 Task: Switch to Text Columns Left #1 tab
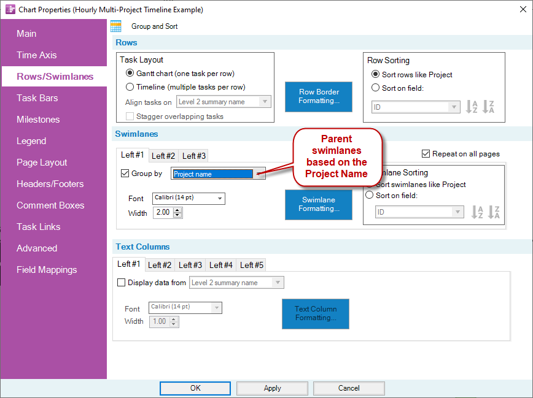pyautogui.click(x=128, y=264)
